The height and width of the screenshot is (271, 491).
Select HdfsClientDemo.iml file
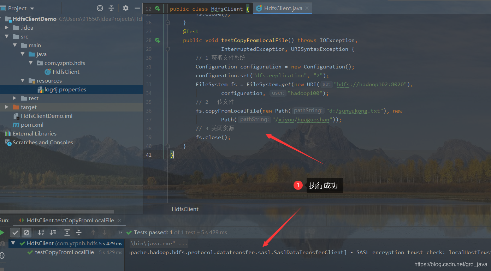coord(47,116)
